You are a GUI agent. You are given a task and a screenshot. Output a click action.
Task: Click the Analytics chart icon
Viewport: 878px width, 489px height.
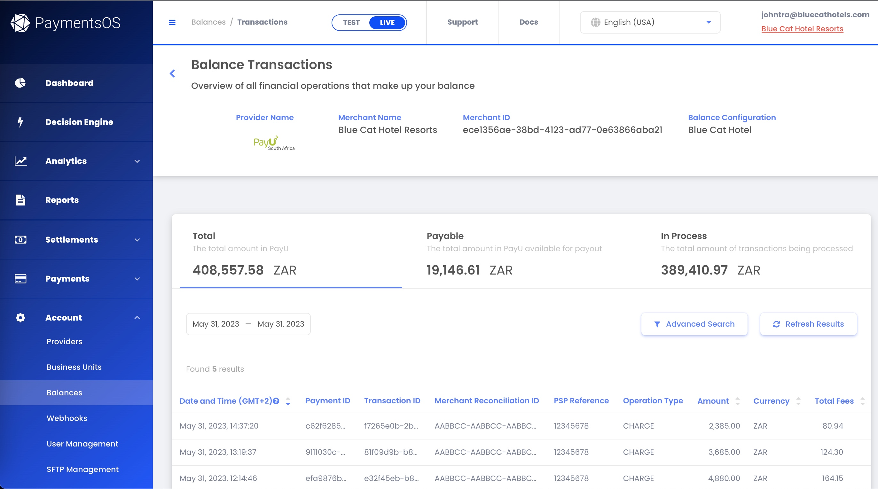coord(21,161)
